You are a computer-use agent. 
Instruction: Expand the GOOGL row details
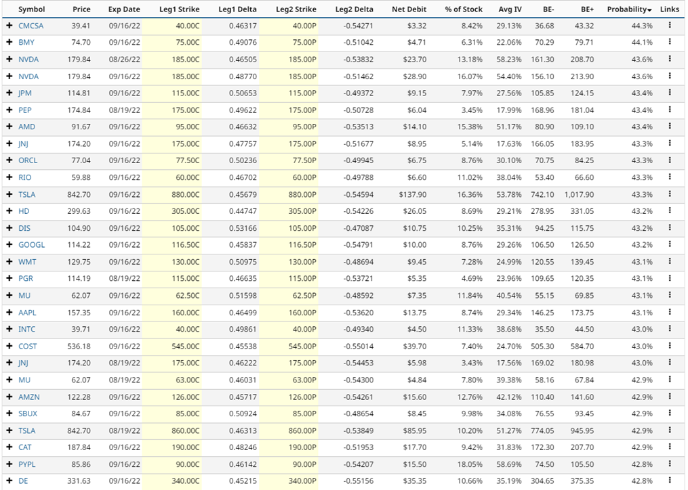(x=9, y=244)
